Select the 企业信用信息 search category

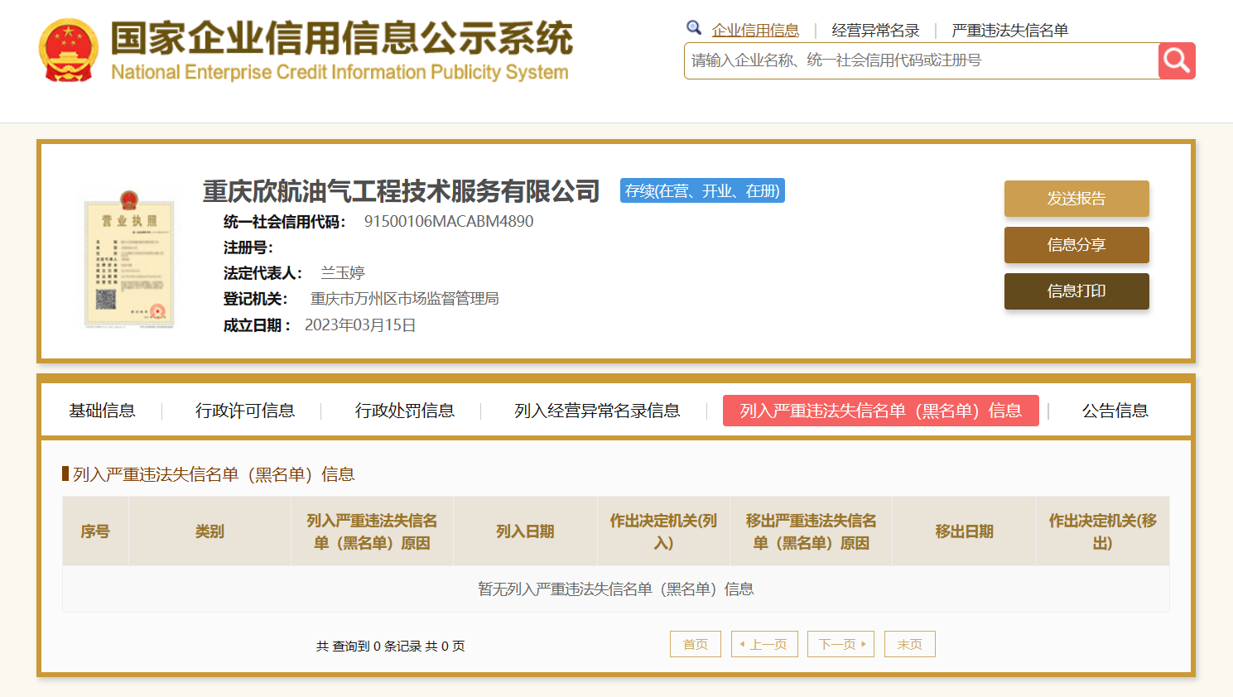755,31
